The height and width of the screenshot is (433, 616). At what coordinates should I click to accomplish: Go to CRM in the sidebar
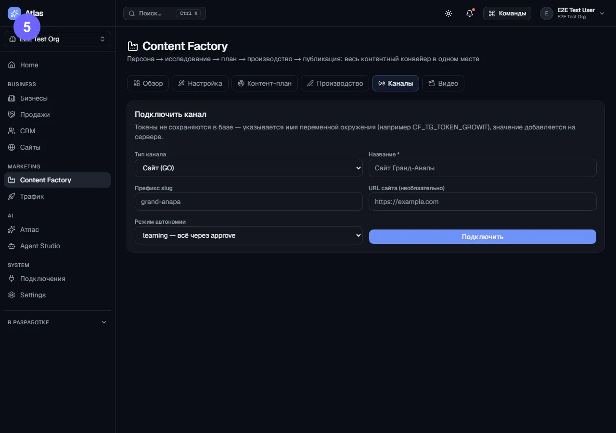[57, 131]
